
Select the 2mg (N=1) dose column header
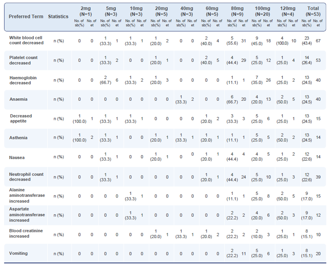87,11
